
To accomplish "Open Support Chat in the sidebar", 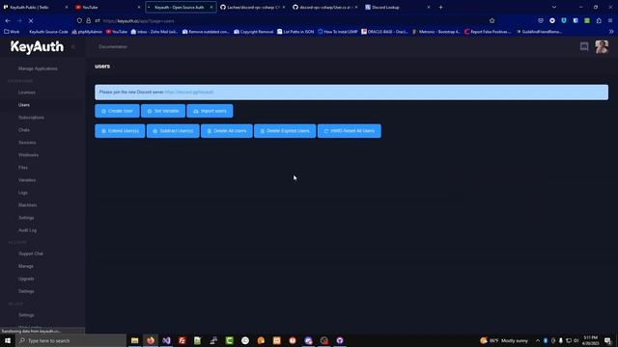I will click(31, 254).
